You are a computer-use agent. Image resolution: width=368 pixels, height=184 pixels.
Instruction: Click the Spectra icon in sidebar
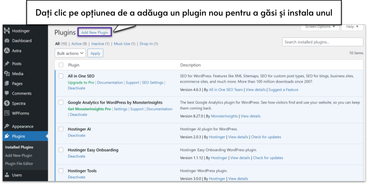[x=7, y=103]
